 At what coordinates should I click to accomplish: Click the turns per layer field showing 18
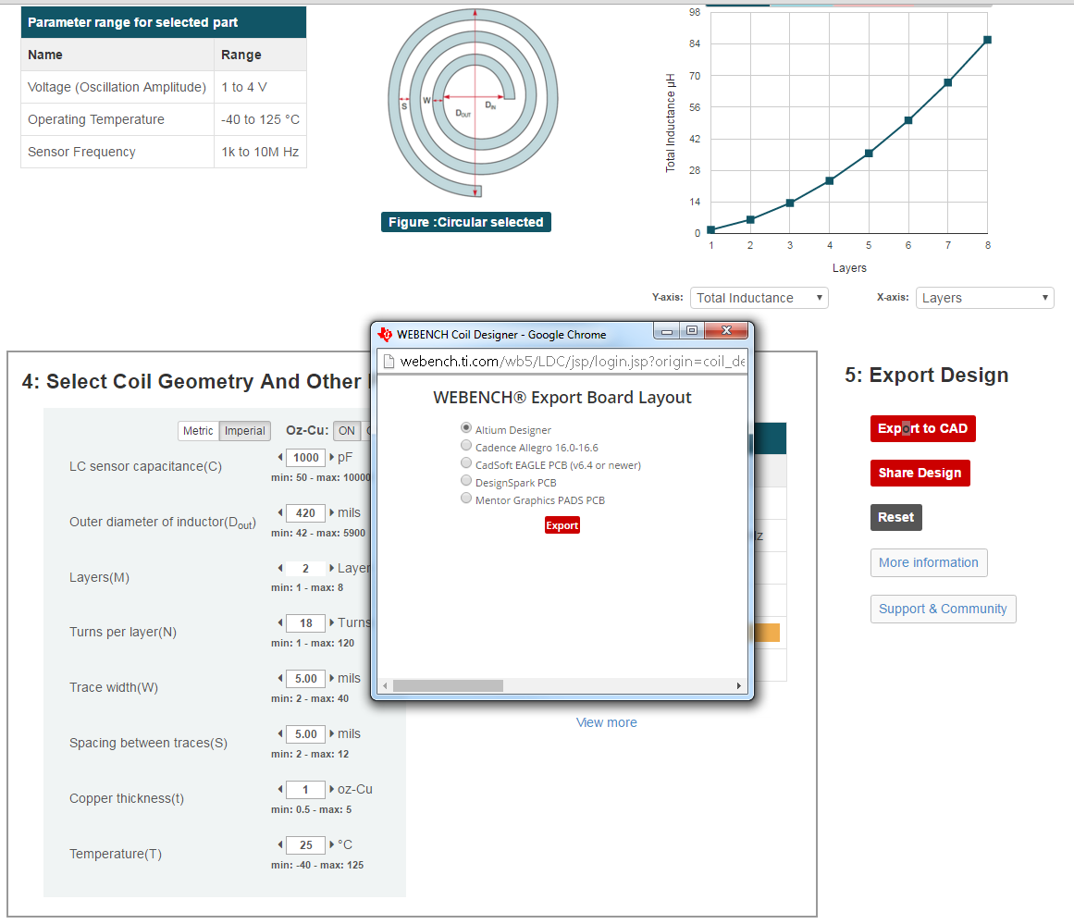point(305,623)
